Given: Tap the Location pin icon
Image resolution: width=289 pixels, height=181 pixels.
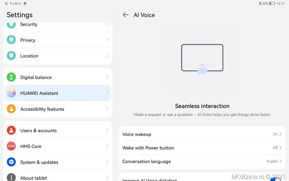Looking at the screenshot, I should coord(11,56).
